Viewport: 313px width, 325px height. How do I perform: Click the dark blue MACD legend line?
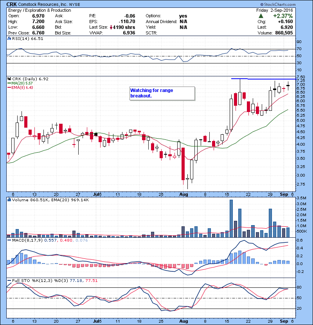9,240
